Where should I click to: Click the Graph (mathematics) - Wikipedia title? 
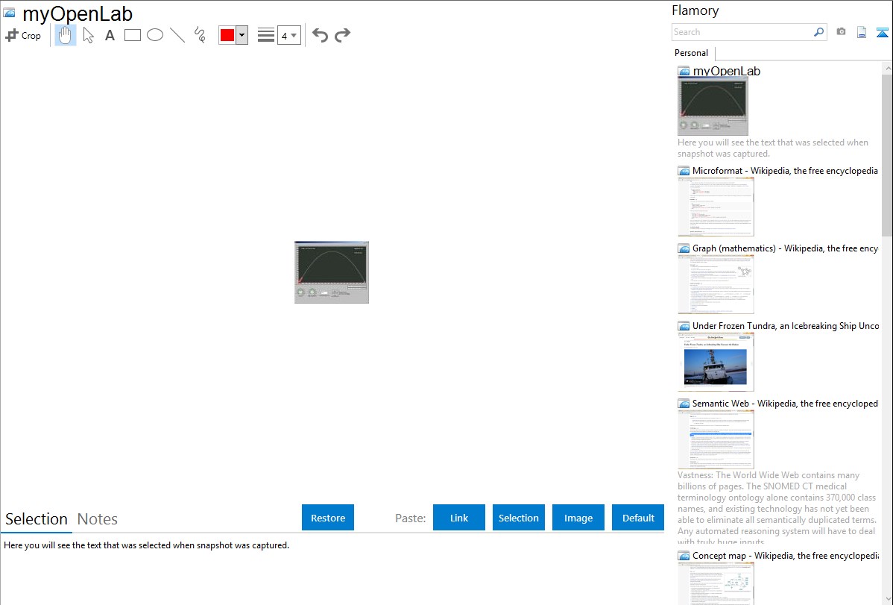tap(785, 248)
